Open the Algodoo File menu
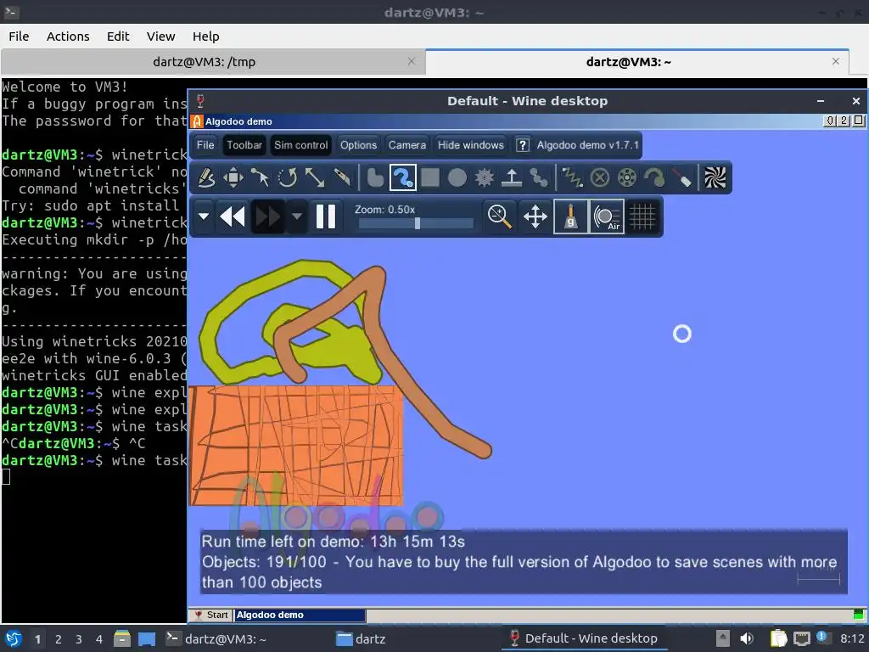Viewport: 869px width, 652px height. tap(205, 145)
